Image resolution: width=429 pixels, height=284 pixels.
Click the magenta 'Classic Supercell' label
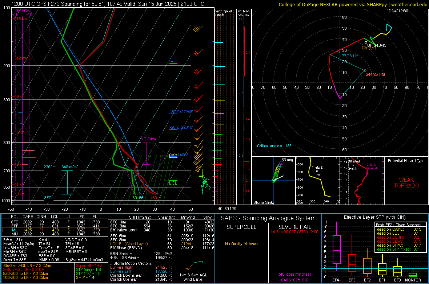(x=371, y=166)
